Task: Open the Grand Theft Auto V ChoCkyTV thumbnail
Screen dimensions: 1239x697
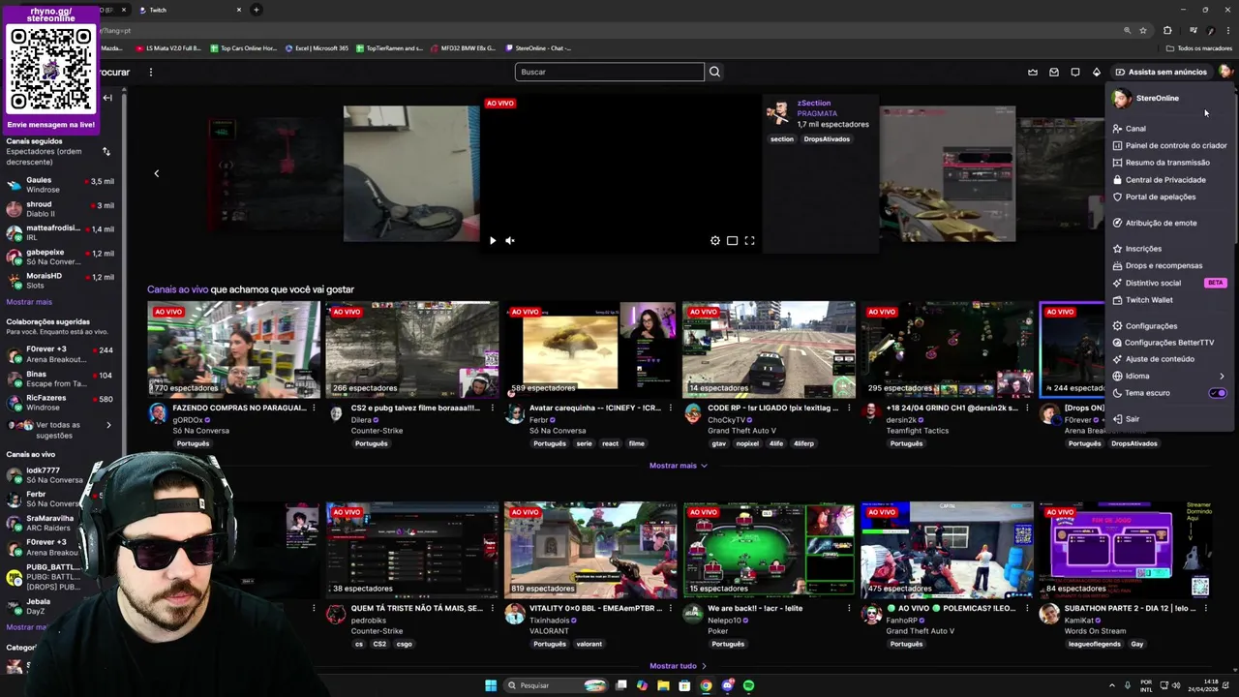Action: click(x=769, y=349)
